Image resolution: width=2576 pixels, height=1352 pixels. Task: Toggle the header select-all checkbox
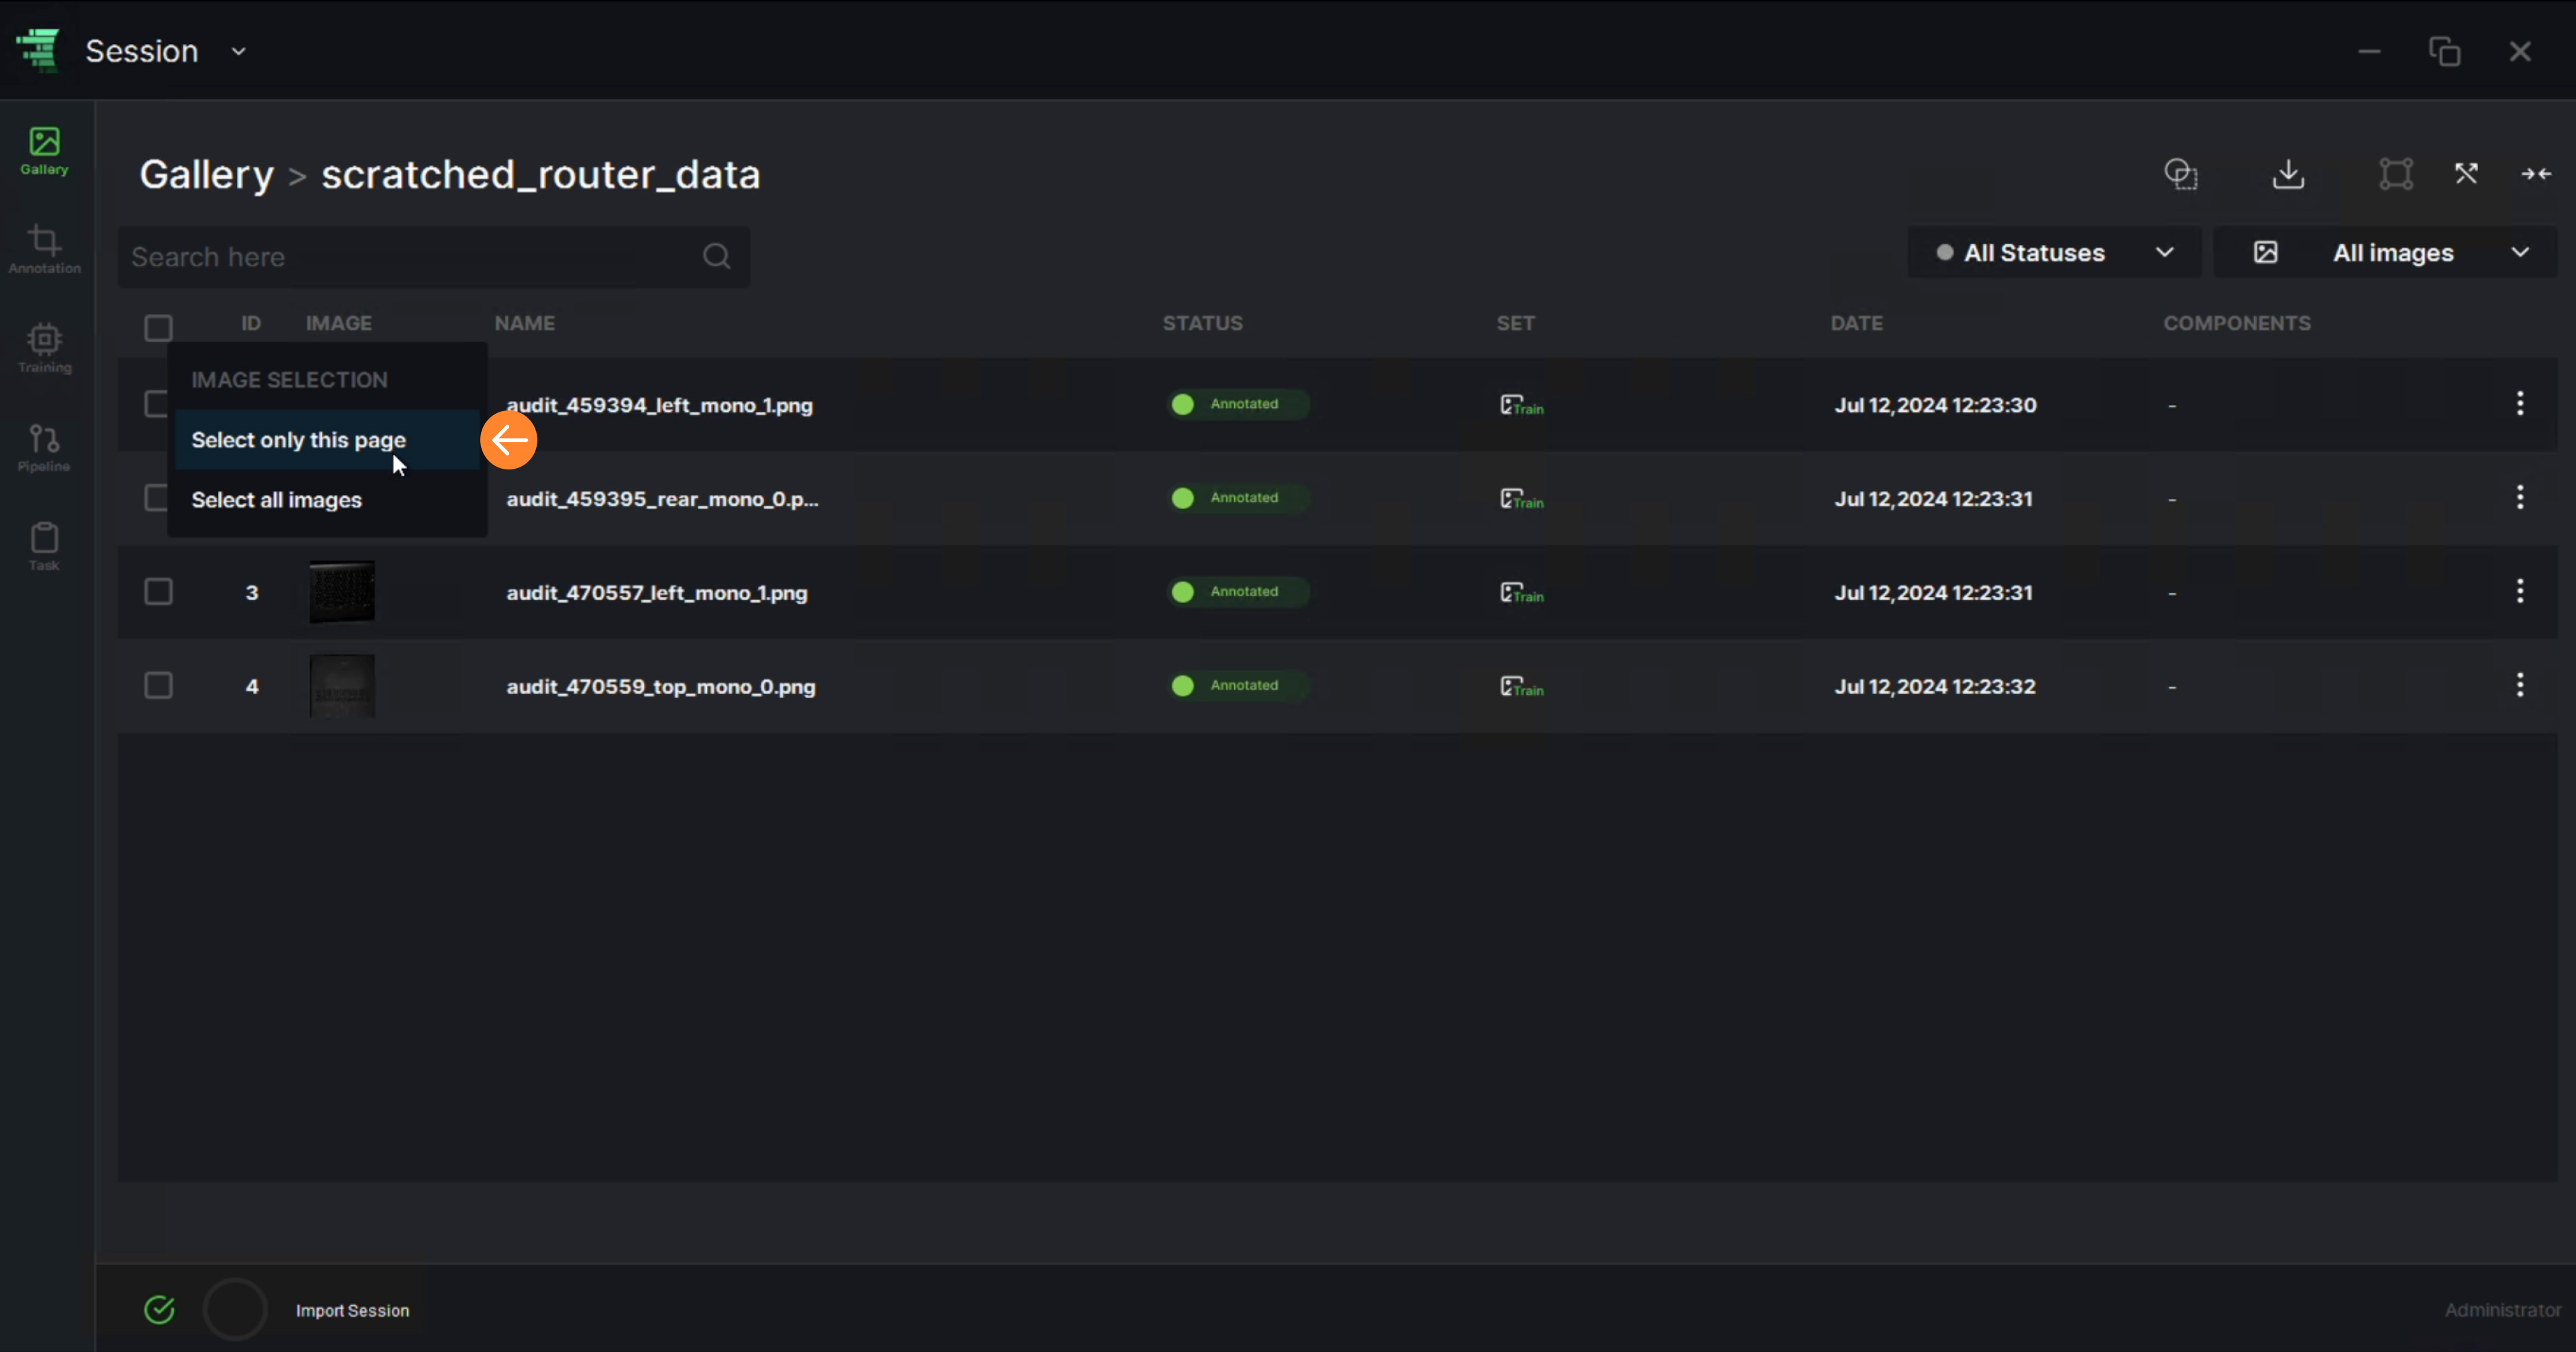158,328
